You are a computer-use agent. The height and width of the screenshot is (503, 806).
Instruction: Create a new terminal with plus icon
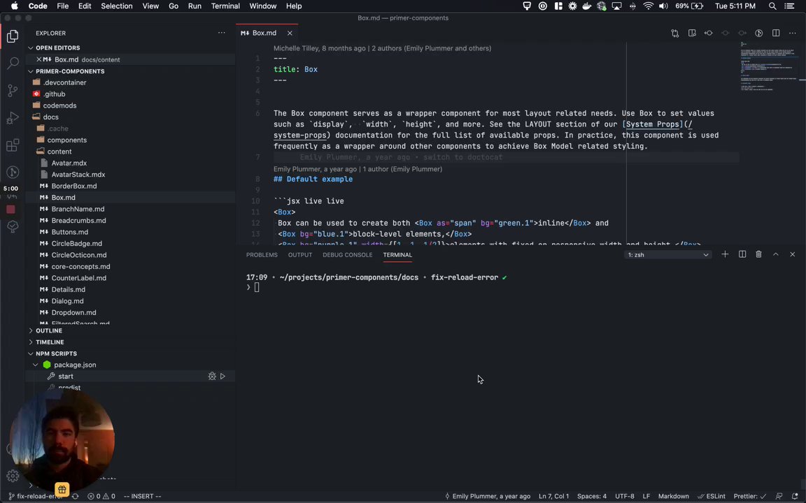tap(725, 254)
